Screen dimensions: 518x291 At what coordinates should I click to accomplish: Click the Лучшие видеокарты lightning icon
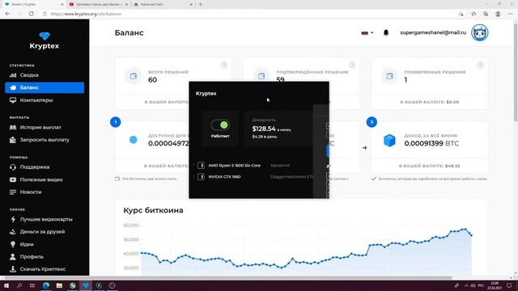(13, 219)
